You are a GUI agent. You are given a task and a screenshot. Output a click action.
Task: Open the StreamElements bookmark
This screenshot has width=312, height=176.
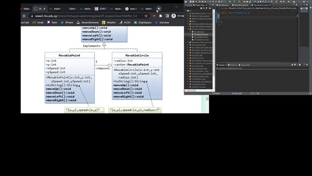click(88, 22)
